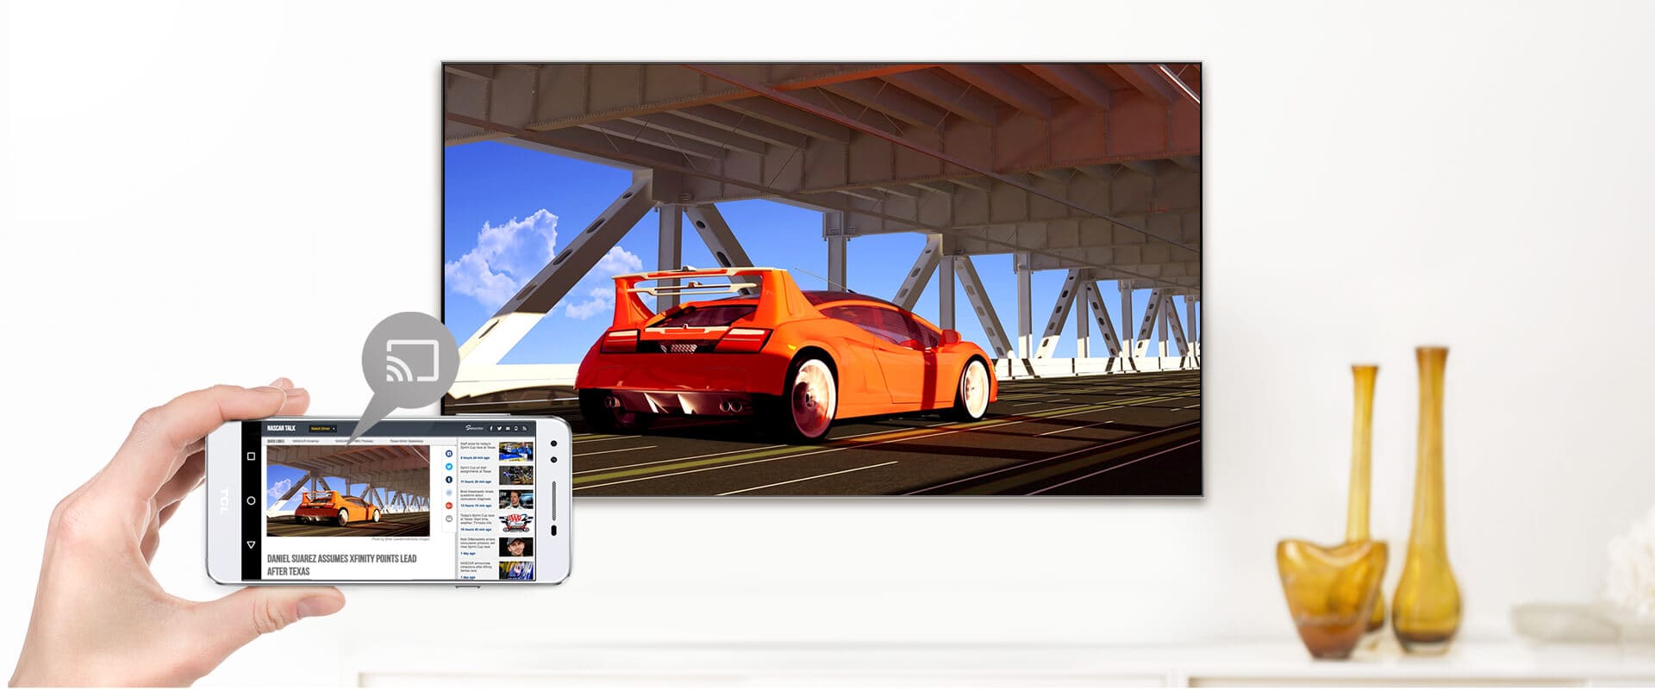1655x689 pixels.
Task: Share article via dark Tumblr circle button
Action: click(449, 479)
